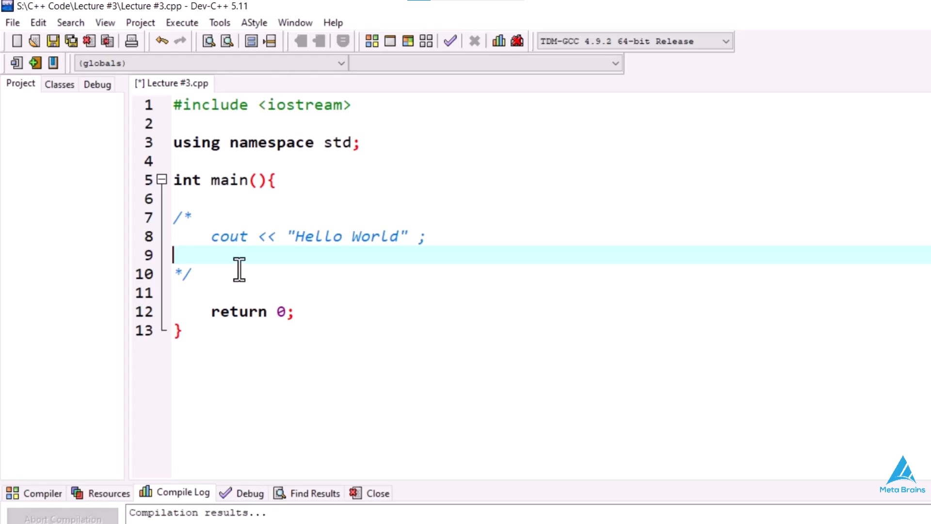Open the Execute menu
The width and height of the screenshot is (931, 524).
[182, 22]
